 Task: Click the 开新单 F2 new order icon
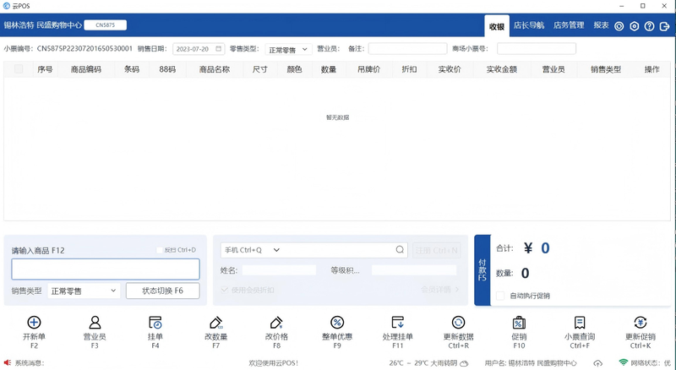click(34, 323)
